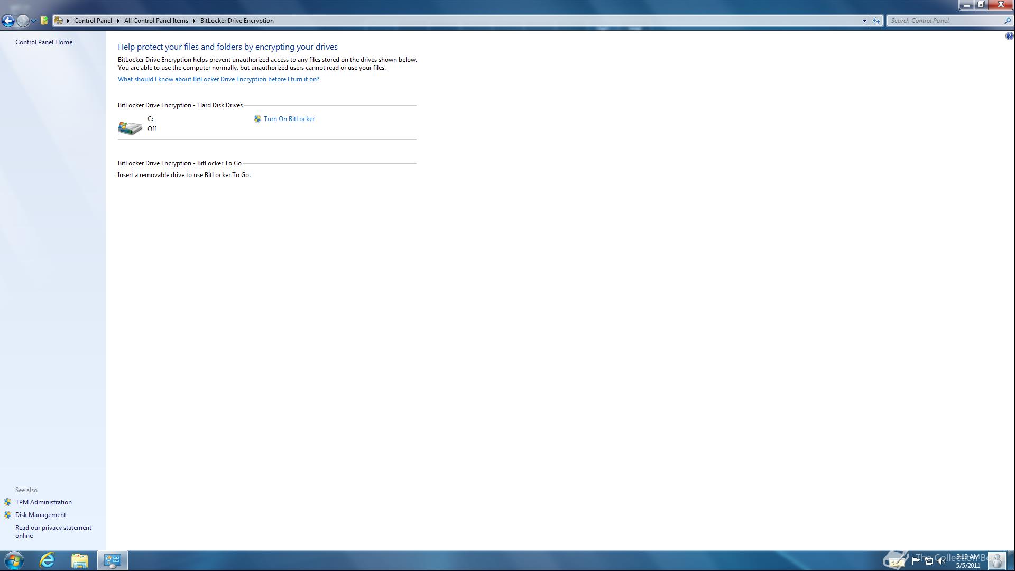1015x571 pixels.
Task: Go to All Control Panel Items breadcrumb
Action: pos(156,21)
